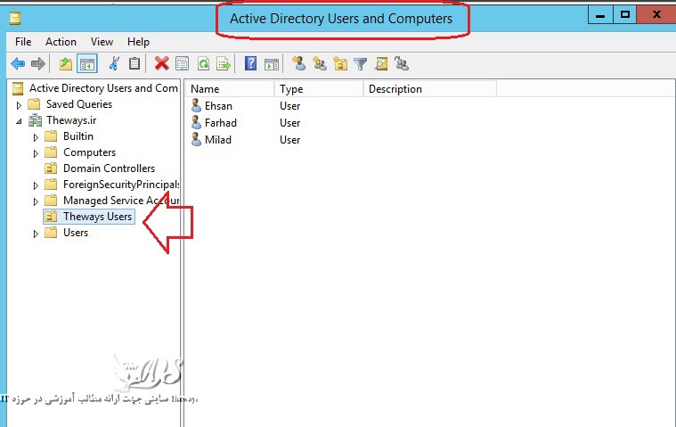Image resolution: width=676 pixels, height=427 pixels.
Task: Open the View menu
Action: coord(102,42)
